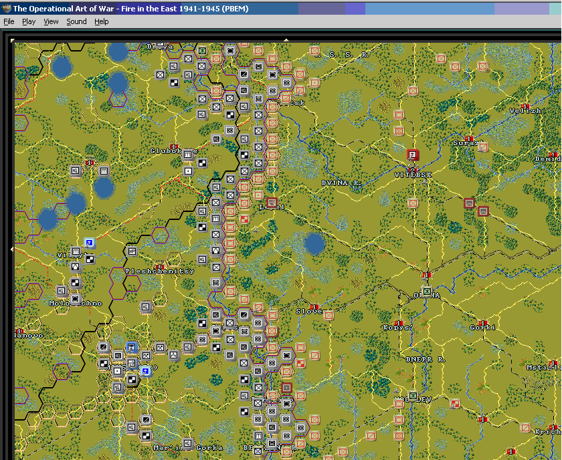Viewport: 562px width, 460px height.
Task: Select the HQ unit left of Molodechno label
Action: pyautogui.click(x=61, y=291)
